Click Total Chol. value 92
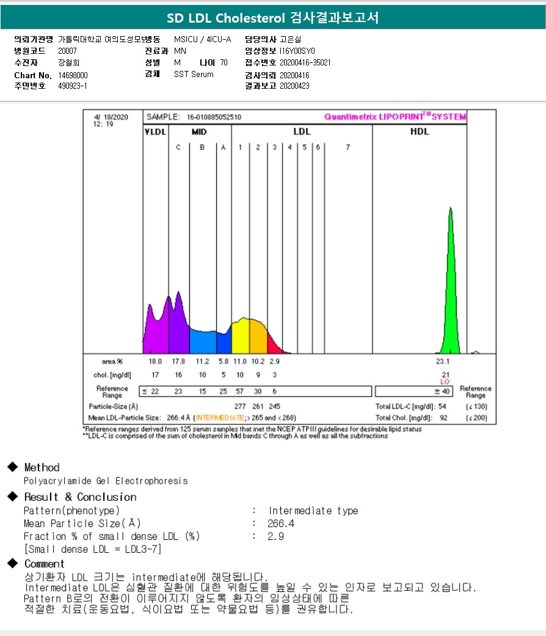Image resolution: width=546 pixels, height=636 pixels. (x=443, y=418)
